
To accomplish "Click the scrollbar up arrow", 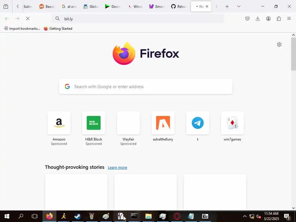I will (293, 35).
